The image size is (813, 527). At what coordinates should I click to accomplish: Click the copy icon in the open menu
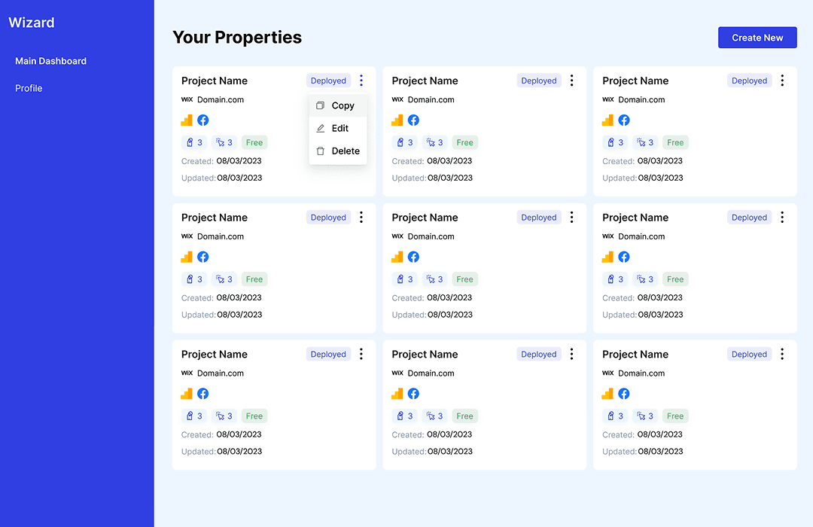321,105
